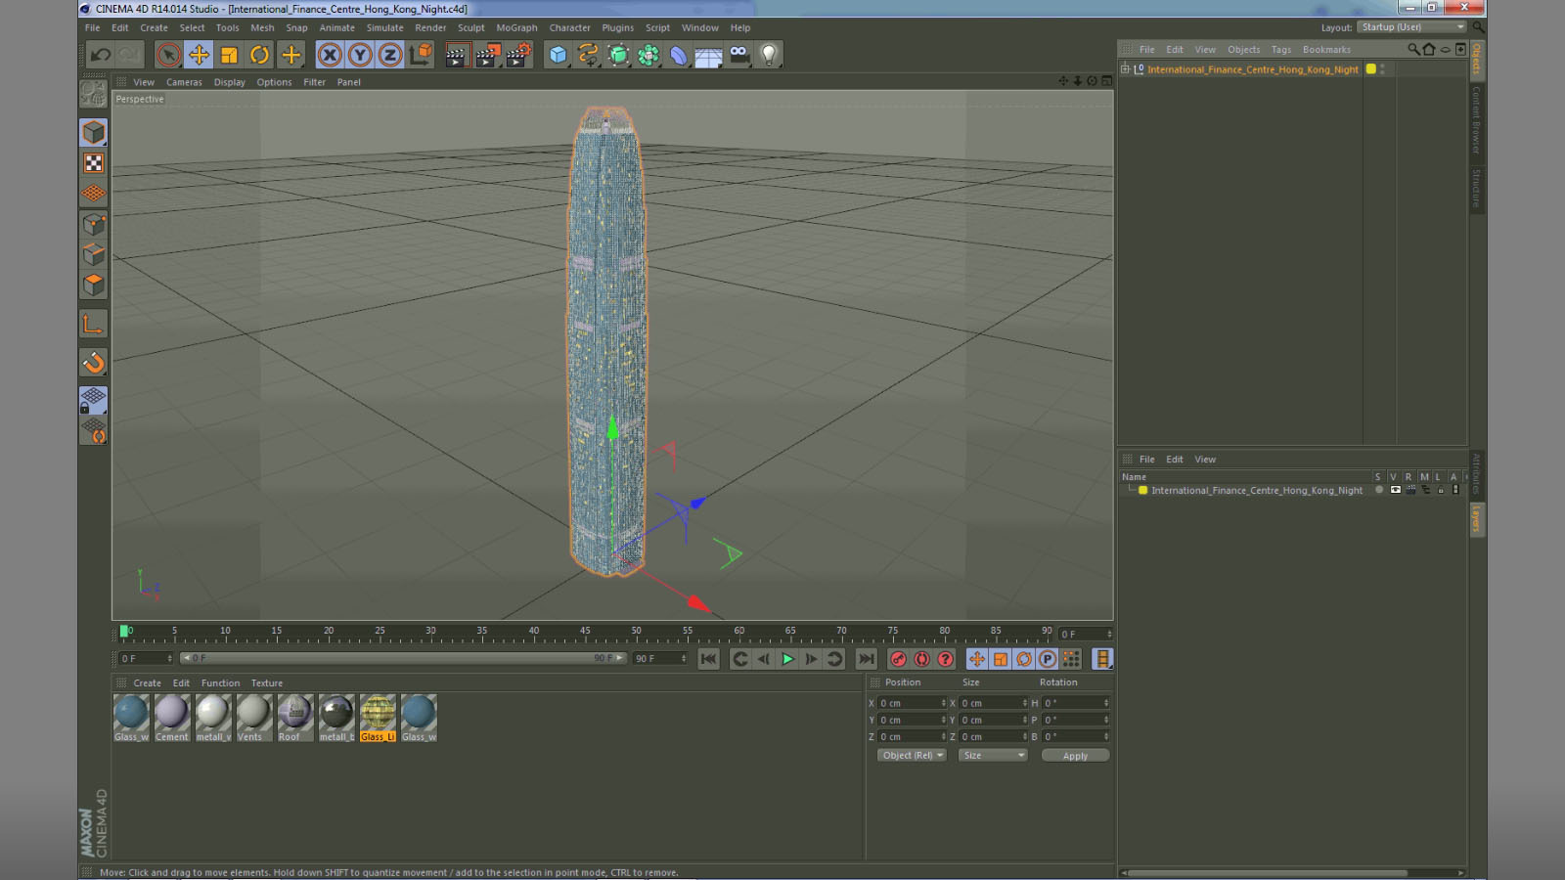Enable the Snap magnet tool
The height and width of the screenshot is (880, 1565).
93,363
